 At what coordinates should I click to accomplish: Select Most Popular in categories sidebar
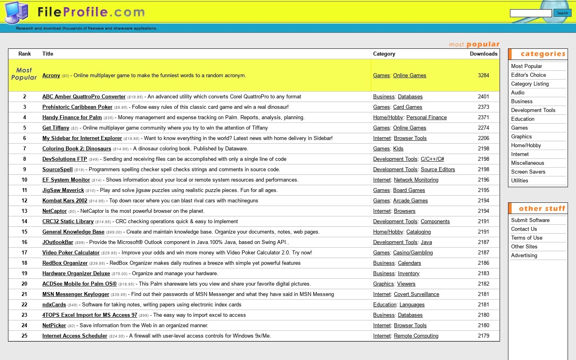coord(526,66)
